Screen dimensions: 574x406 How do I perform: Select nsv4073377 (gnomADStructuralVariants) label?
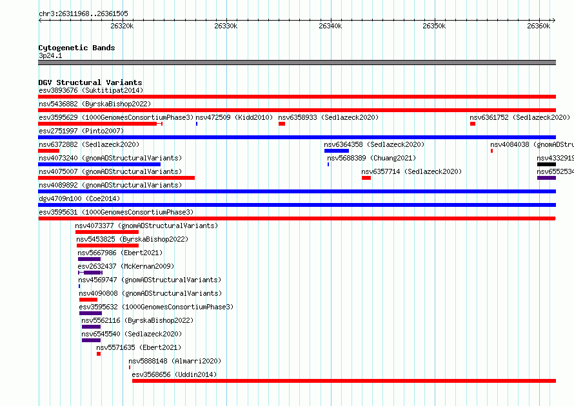[146, 226]
